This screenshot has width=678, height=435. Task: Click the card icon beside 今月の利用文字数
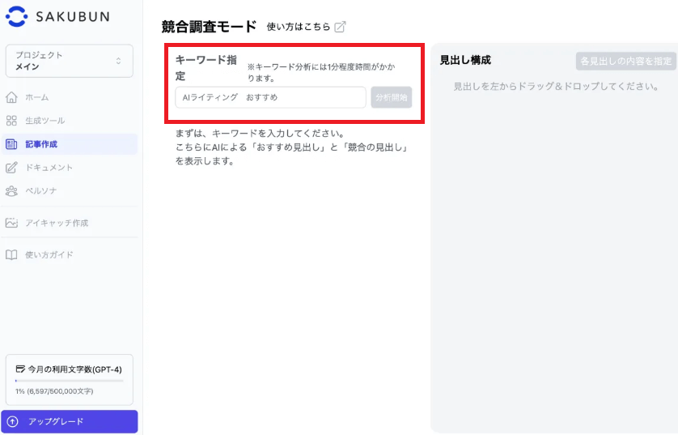(20, 369)
